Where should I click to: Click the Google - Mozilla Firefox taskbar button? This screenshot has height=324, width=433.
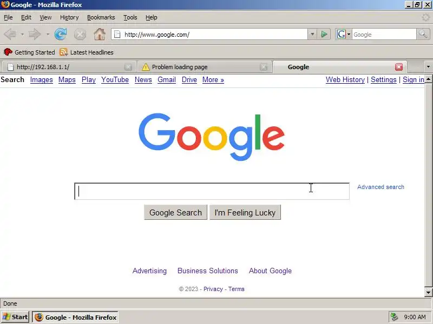point(75,317)
